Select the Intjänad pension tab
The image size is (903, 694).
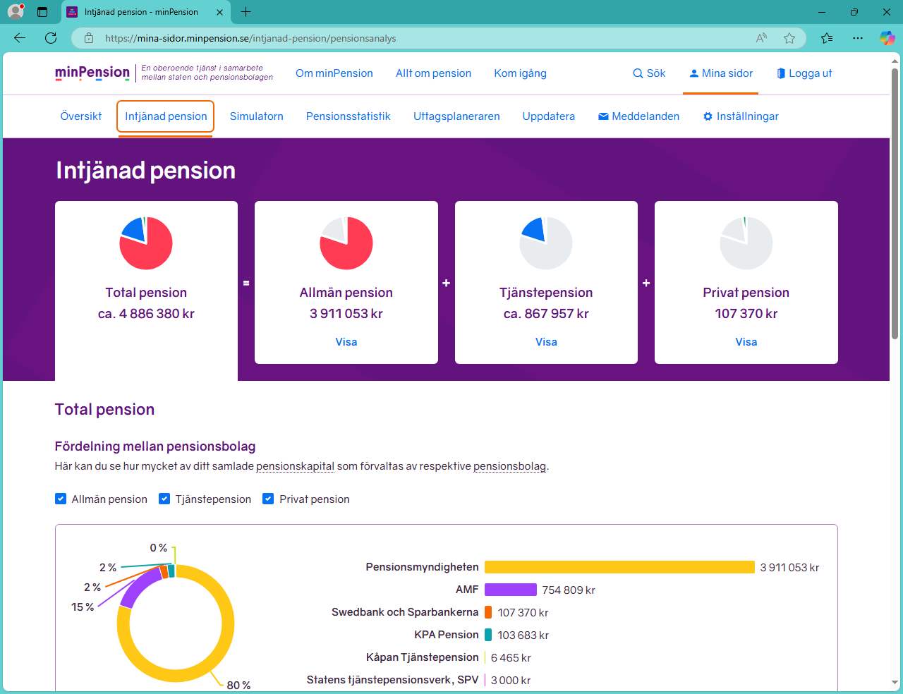tap(166, 116)
